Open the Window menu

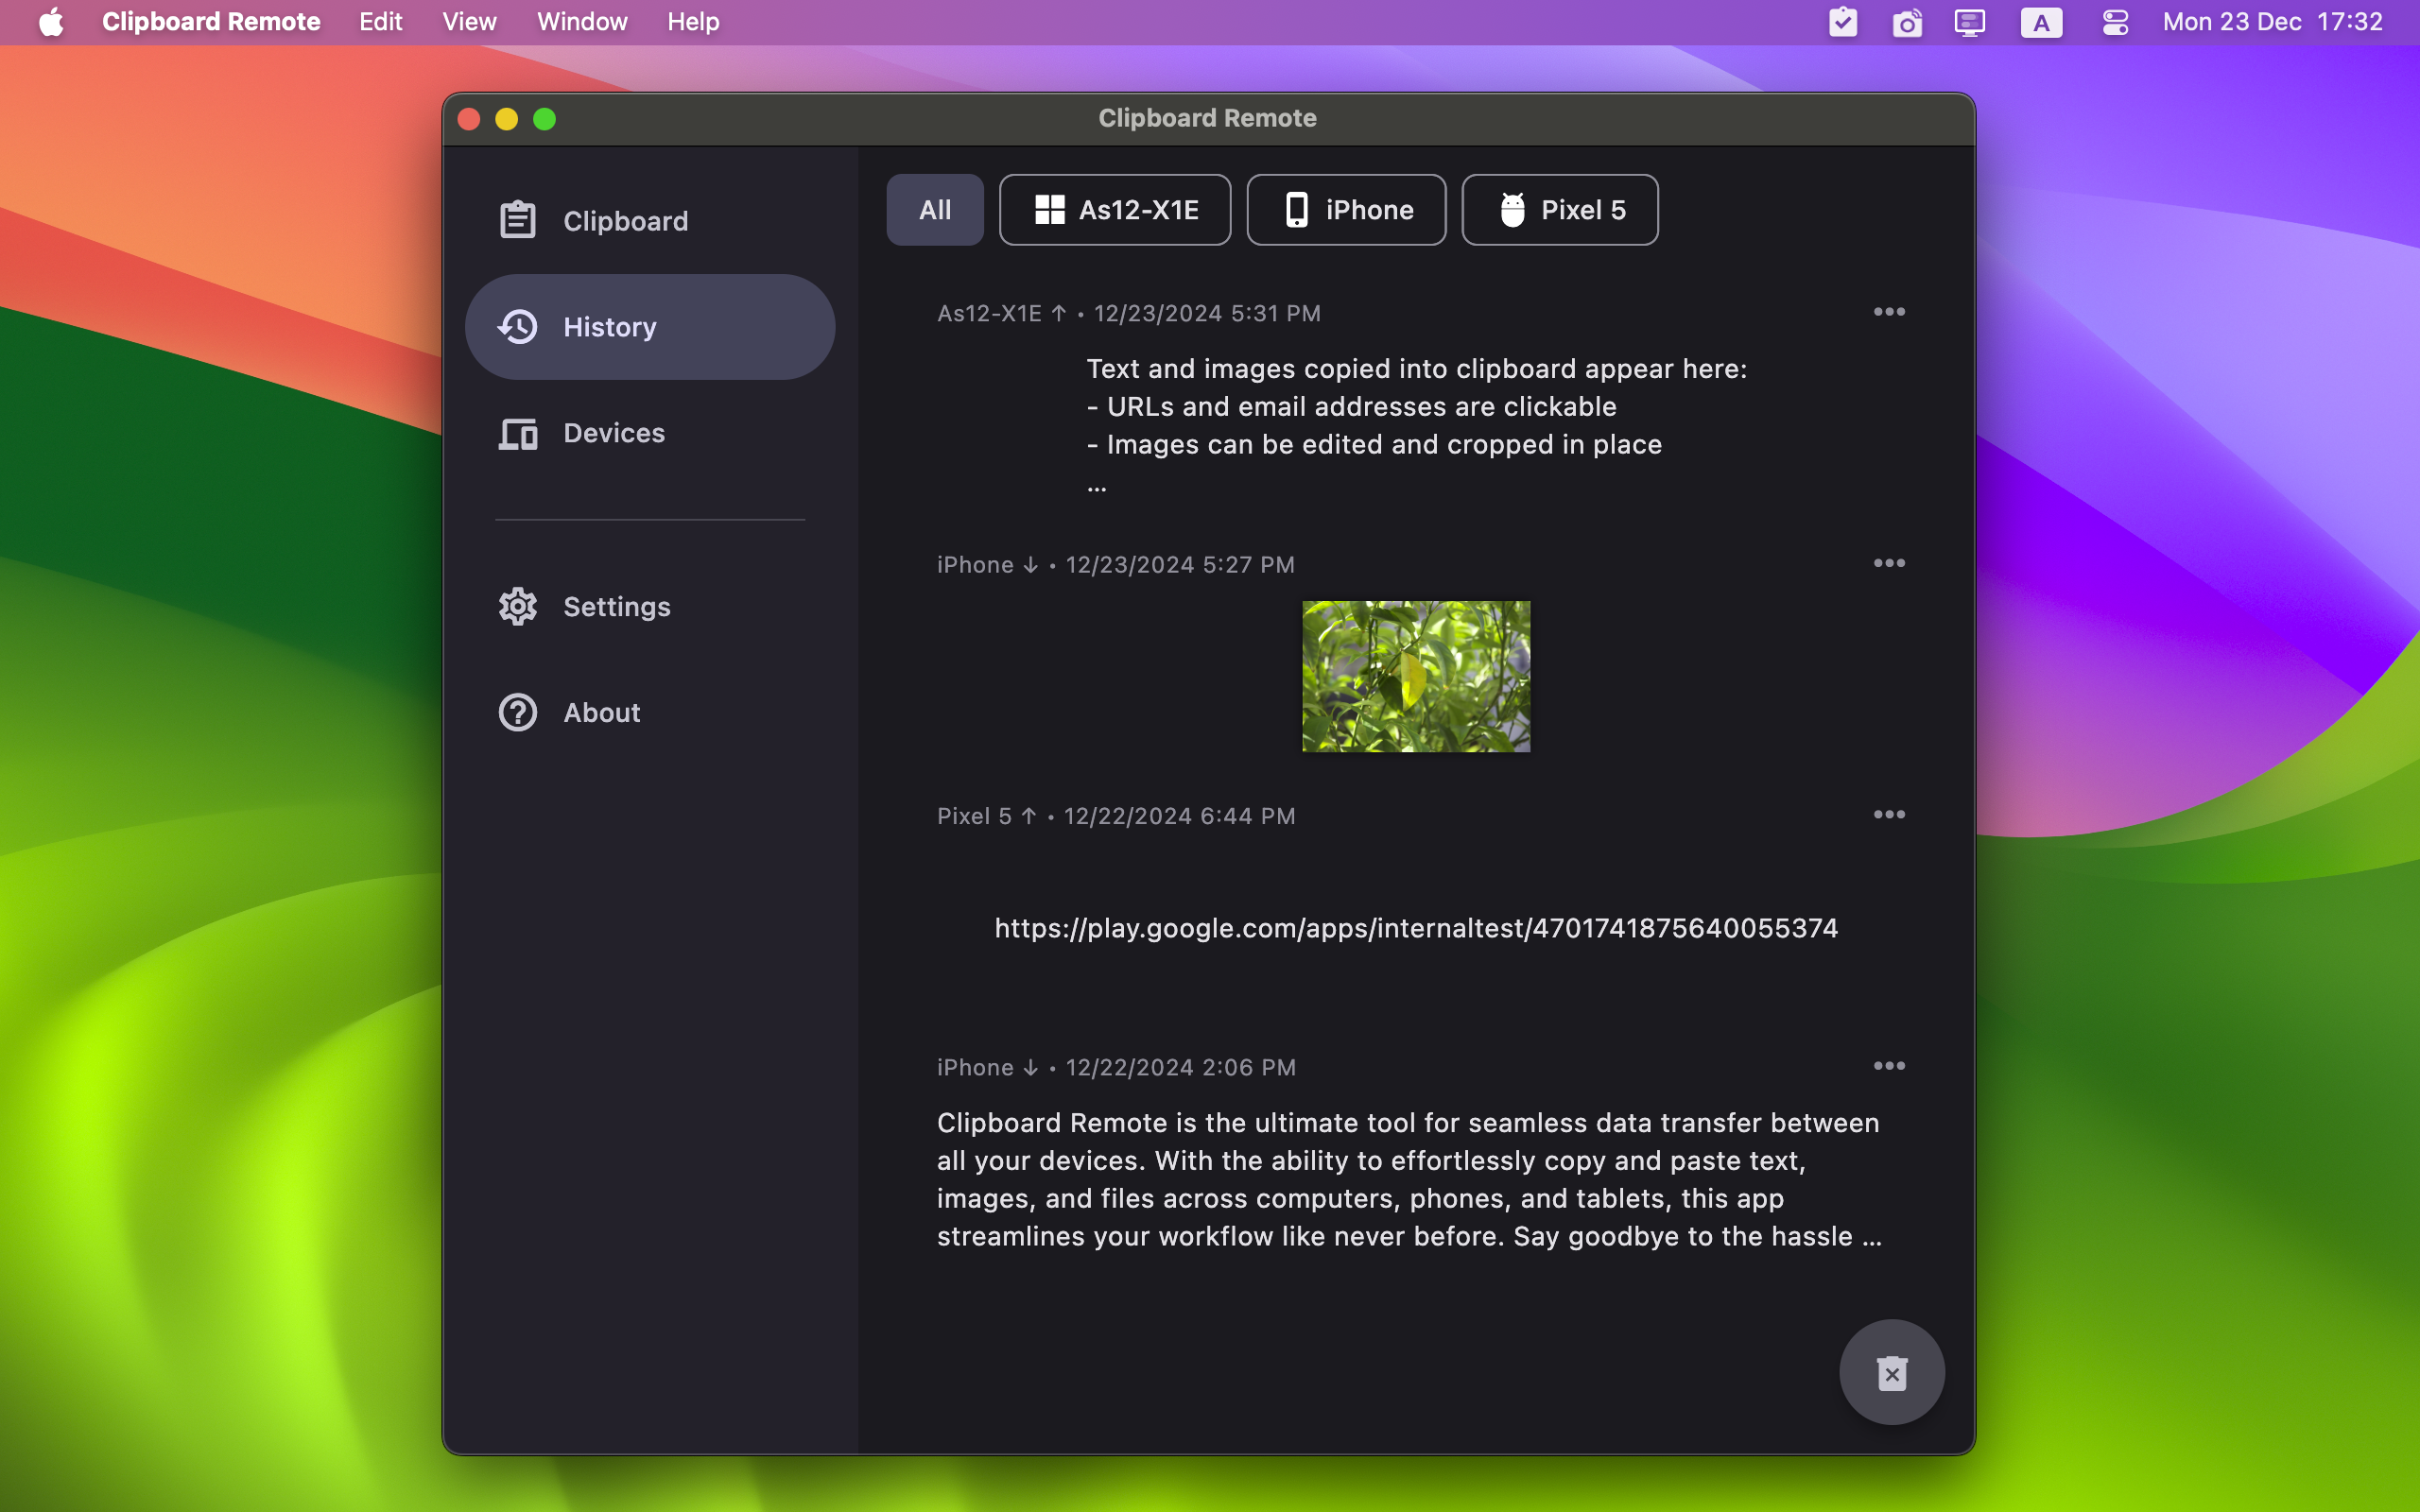click(582, 22)
